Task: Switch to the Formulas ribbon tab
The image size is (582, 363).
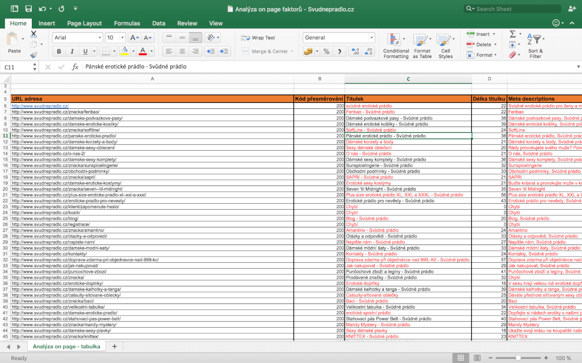Action: pyautogui.click(x=127, y=23)
